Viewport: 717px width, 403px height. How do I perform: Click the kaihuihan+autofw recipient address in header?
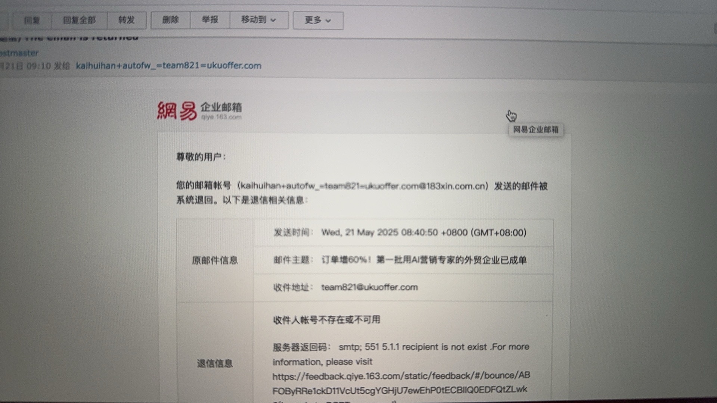[168, 66]
